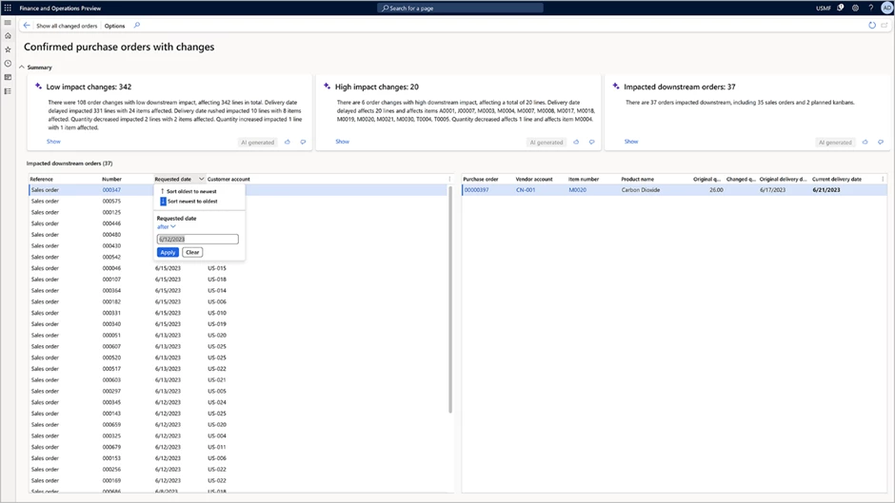Click the Home icon in the left sidebar
The height and width of the screenshot is (503, 895).
click(x=8, y=36)
